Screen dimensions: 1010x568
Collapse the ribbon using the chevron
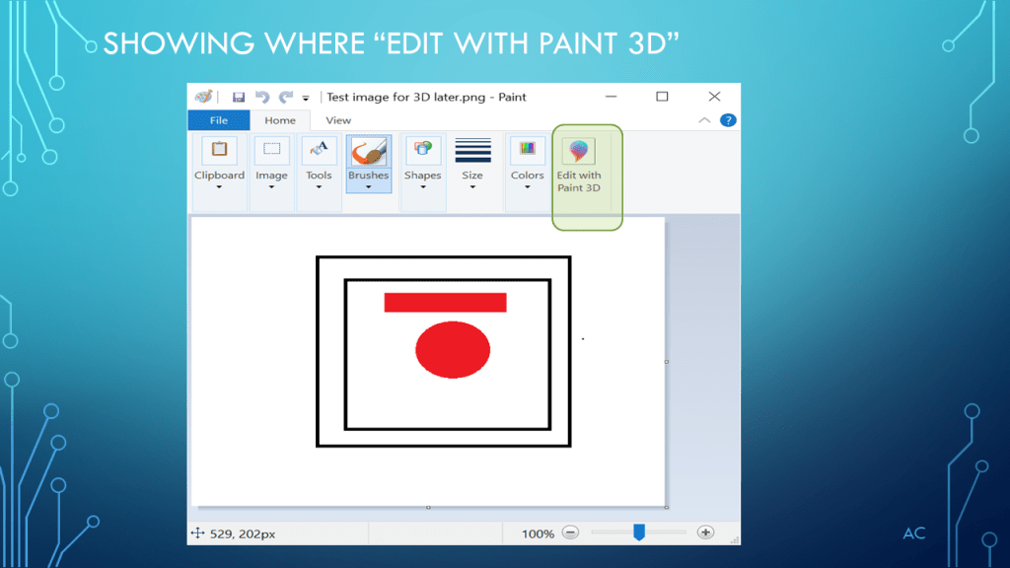point(704,120)
